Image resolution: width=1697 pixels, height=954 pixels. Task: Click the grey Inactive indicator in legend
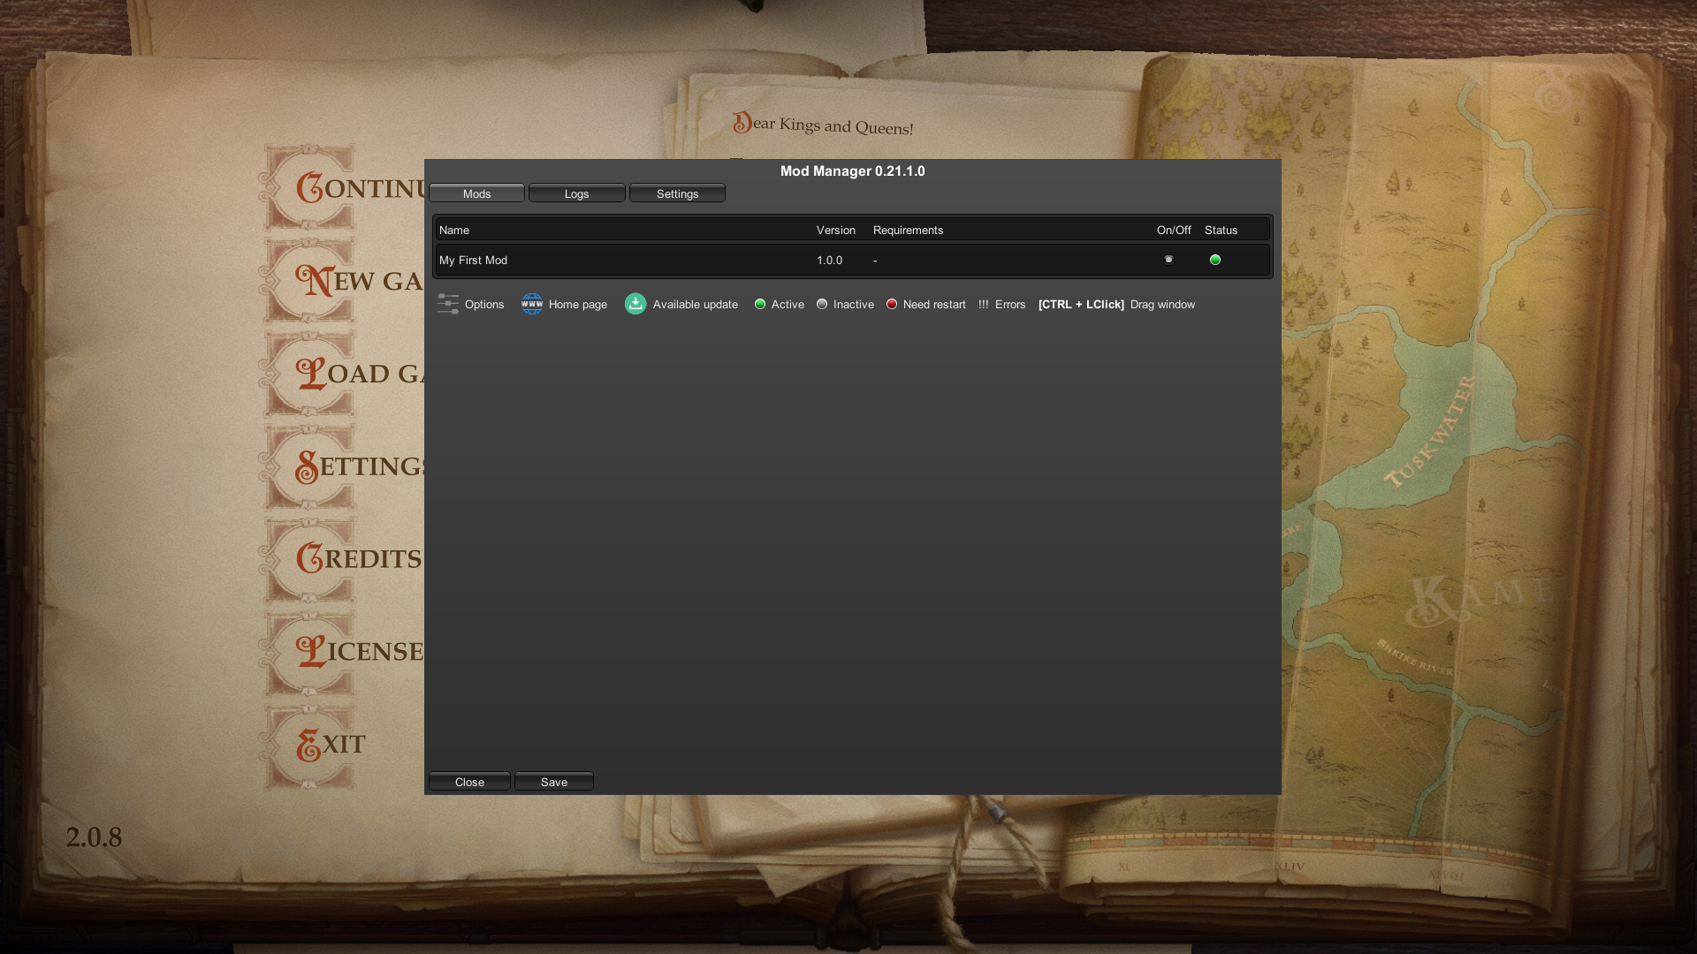click(x=822, y=304)
